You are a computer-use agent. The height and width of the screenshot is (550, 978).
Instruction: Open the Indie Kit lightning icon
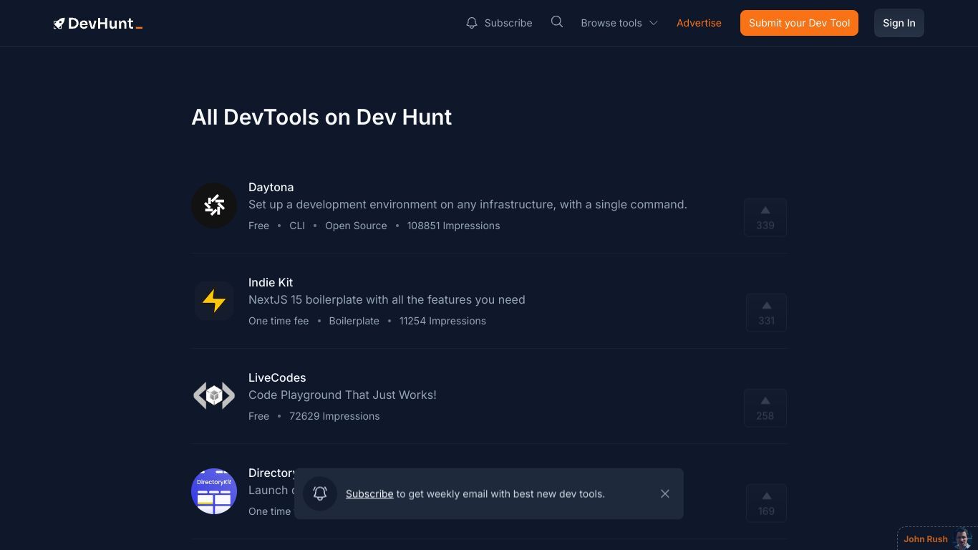click(x=214, y=301)
